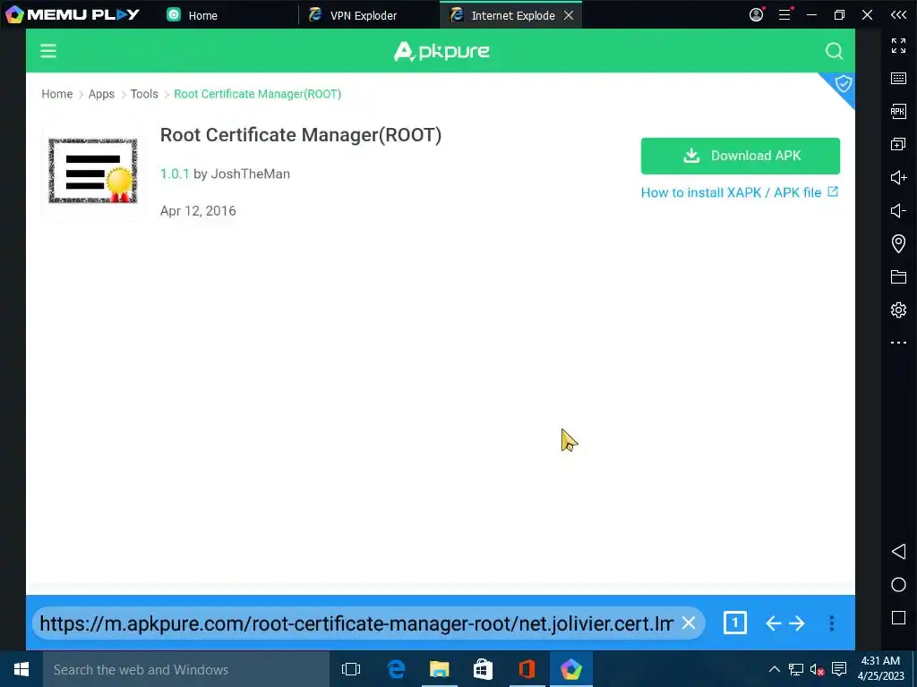This screenshot has width=917, height=687.
Task: Switch to the MEmu Home tab
Action: (192, 15)
